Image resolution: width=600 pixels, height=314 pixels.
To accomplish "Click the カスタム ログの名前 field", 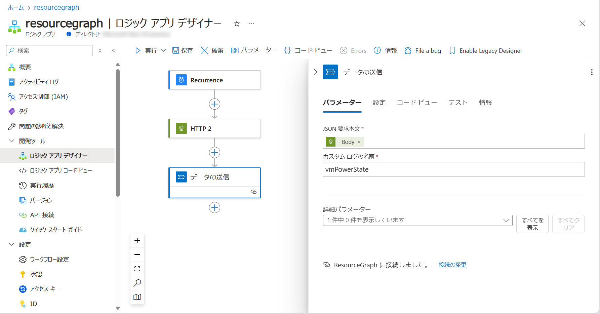I will [x=454, y=169].
